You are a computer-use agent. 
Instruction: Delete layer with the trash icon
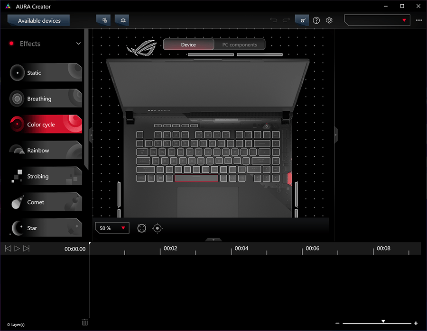85,322
